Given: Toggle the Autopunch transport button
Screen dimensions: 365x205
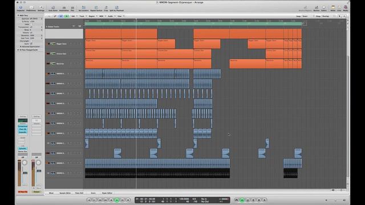Looking at the screenshot, I should click(x=248, y=200).
